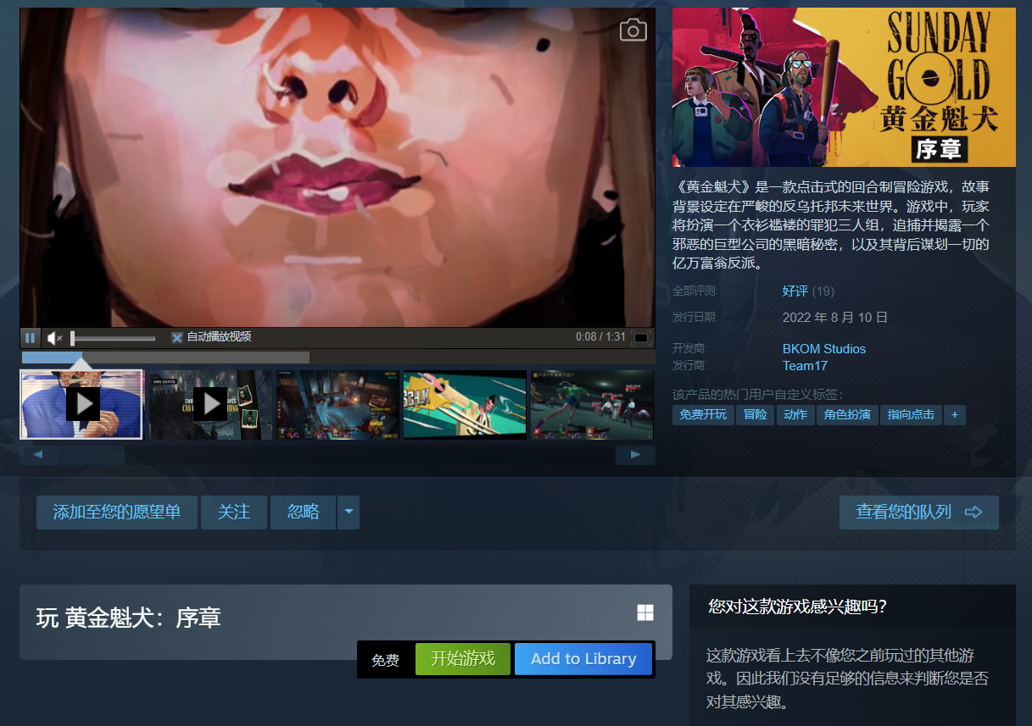Viewport: 1032px width, 726px height.
Task: Toggle the 自动播放视频 checkbox
Action: (x=177, y=337)
